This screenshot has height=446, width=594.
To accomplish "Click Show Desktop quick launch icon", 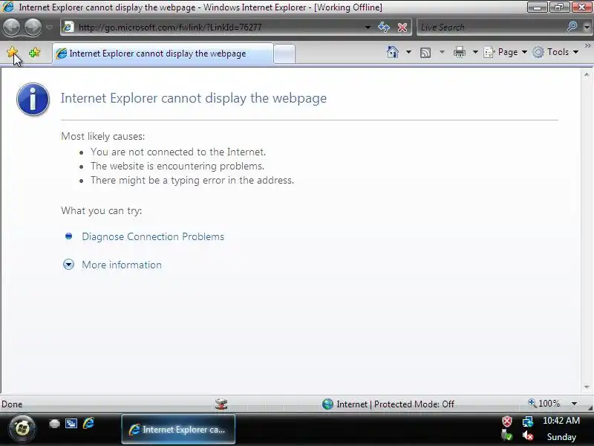I will (54, 424).
